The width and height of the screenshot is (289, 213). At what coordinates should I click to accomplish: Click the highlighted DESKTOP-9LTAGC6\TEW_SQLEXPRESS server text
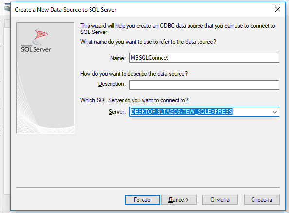[181, 112]
